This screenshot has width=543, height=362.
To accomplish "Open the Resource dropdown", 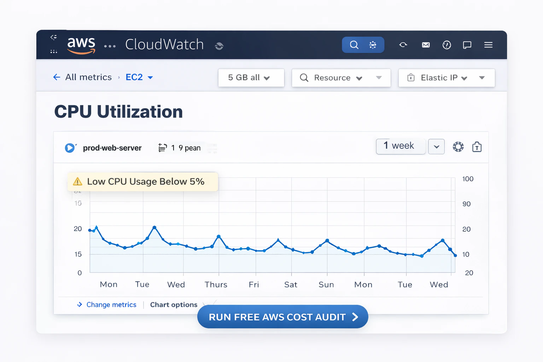I will click(x=359, y=78).
